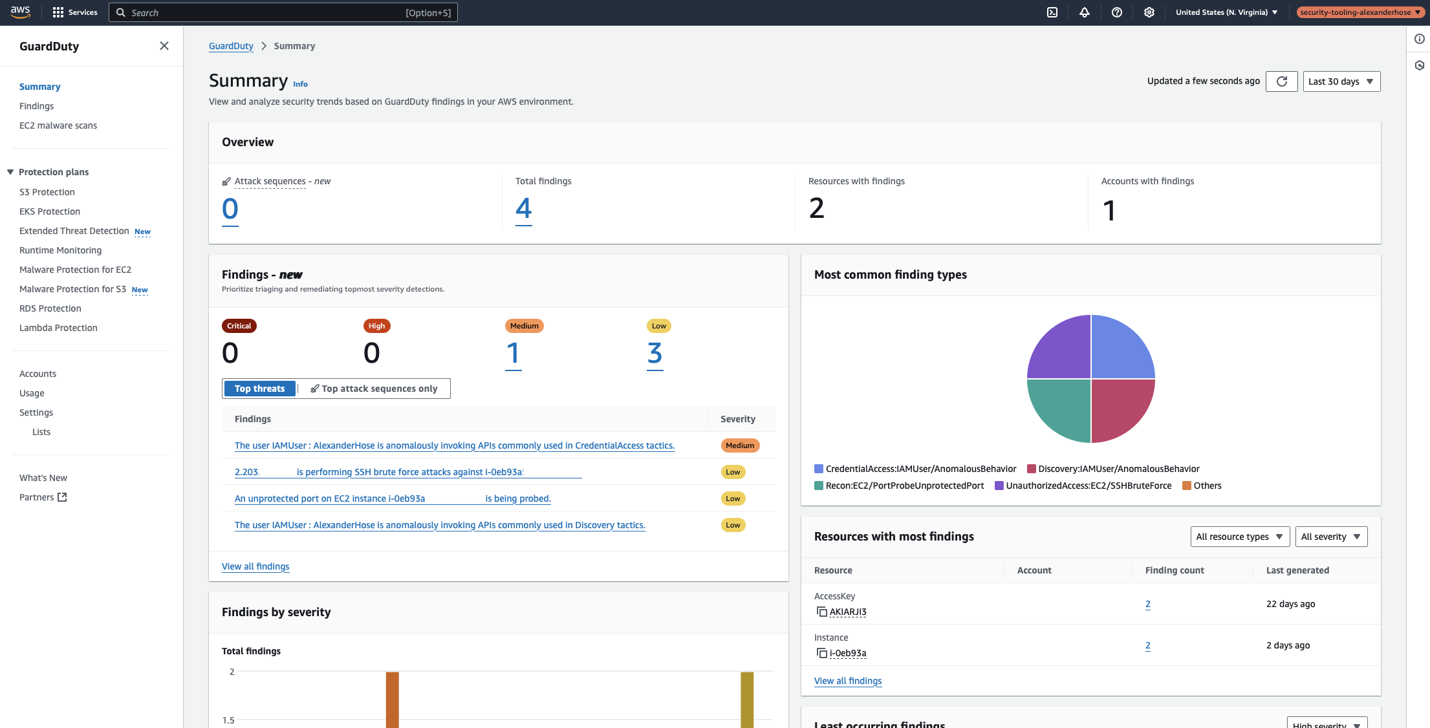Viewport: 1430px width, 728px height.
Task: Click the Attack sequences count 0
Action: (230, 209)
